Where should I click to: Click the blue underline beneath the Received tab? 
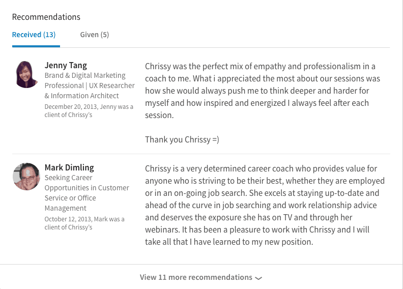coord(36,46)
